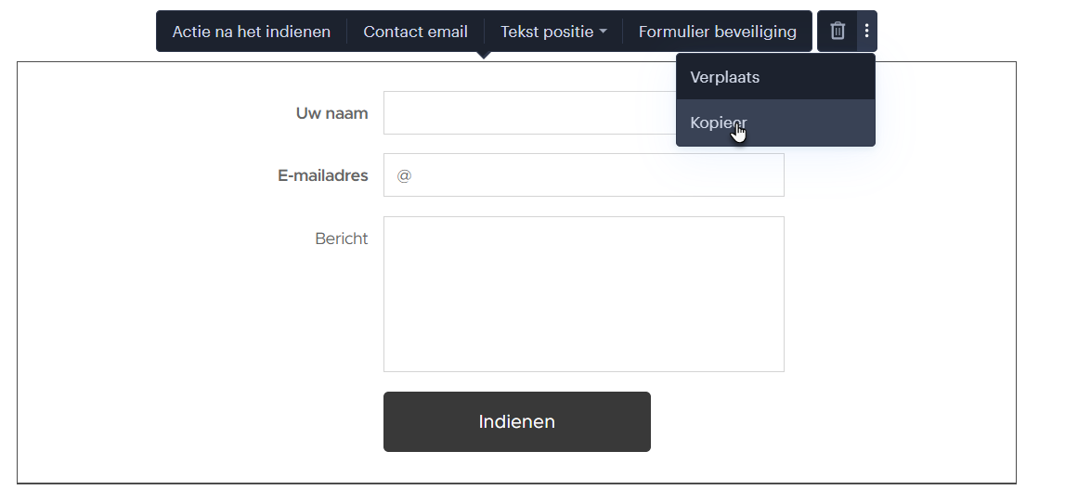Click the Bericht field label

(x=342, y=239)
